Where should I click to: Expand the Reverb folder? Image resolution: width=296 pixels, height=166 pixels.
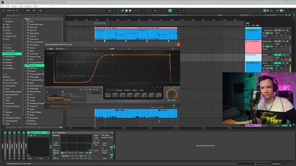coord(25,121)
